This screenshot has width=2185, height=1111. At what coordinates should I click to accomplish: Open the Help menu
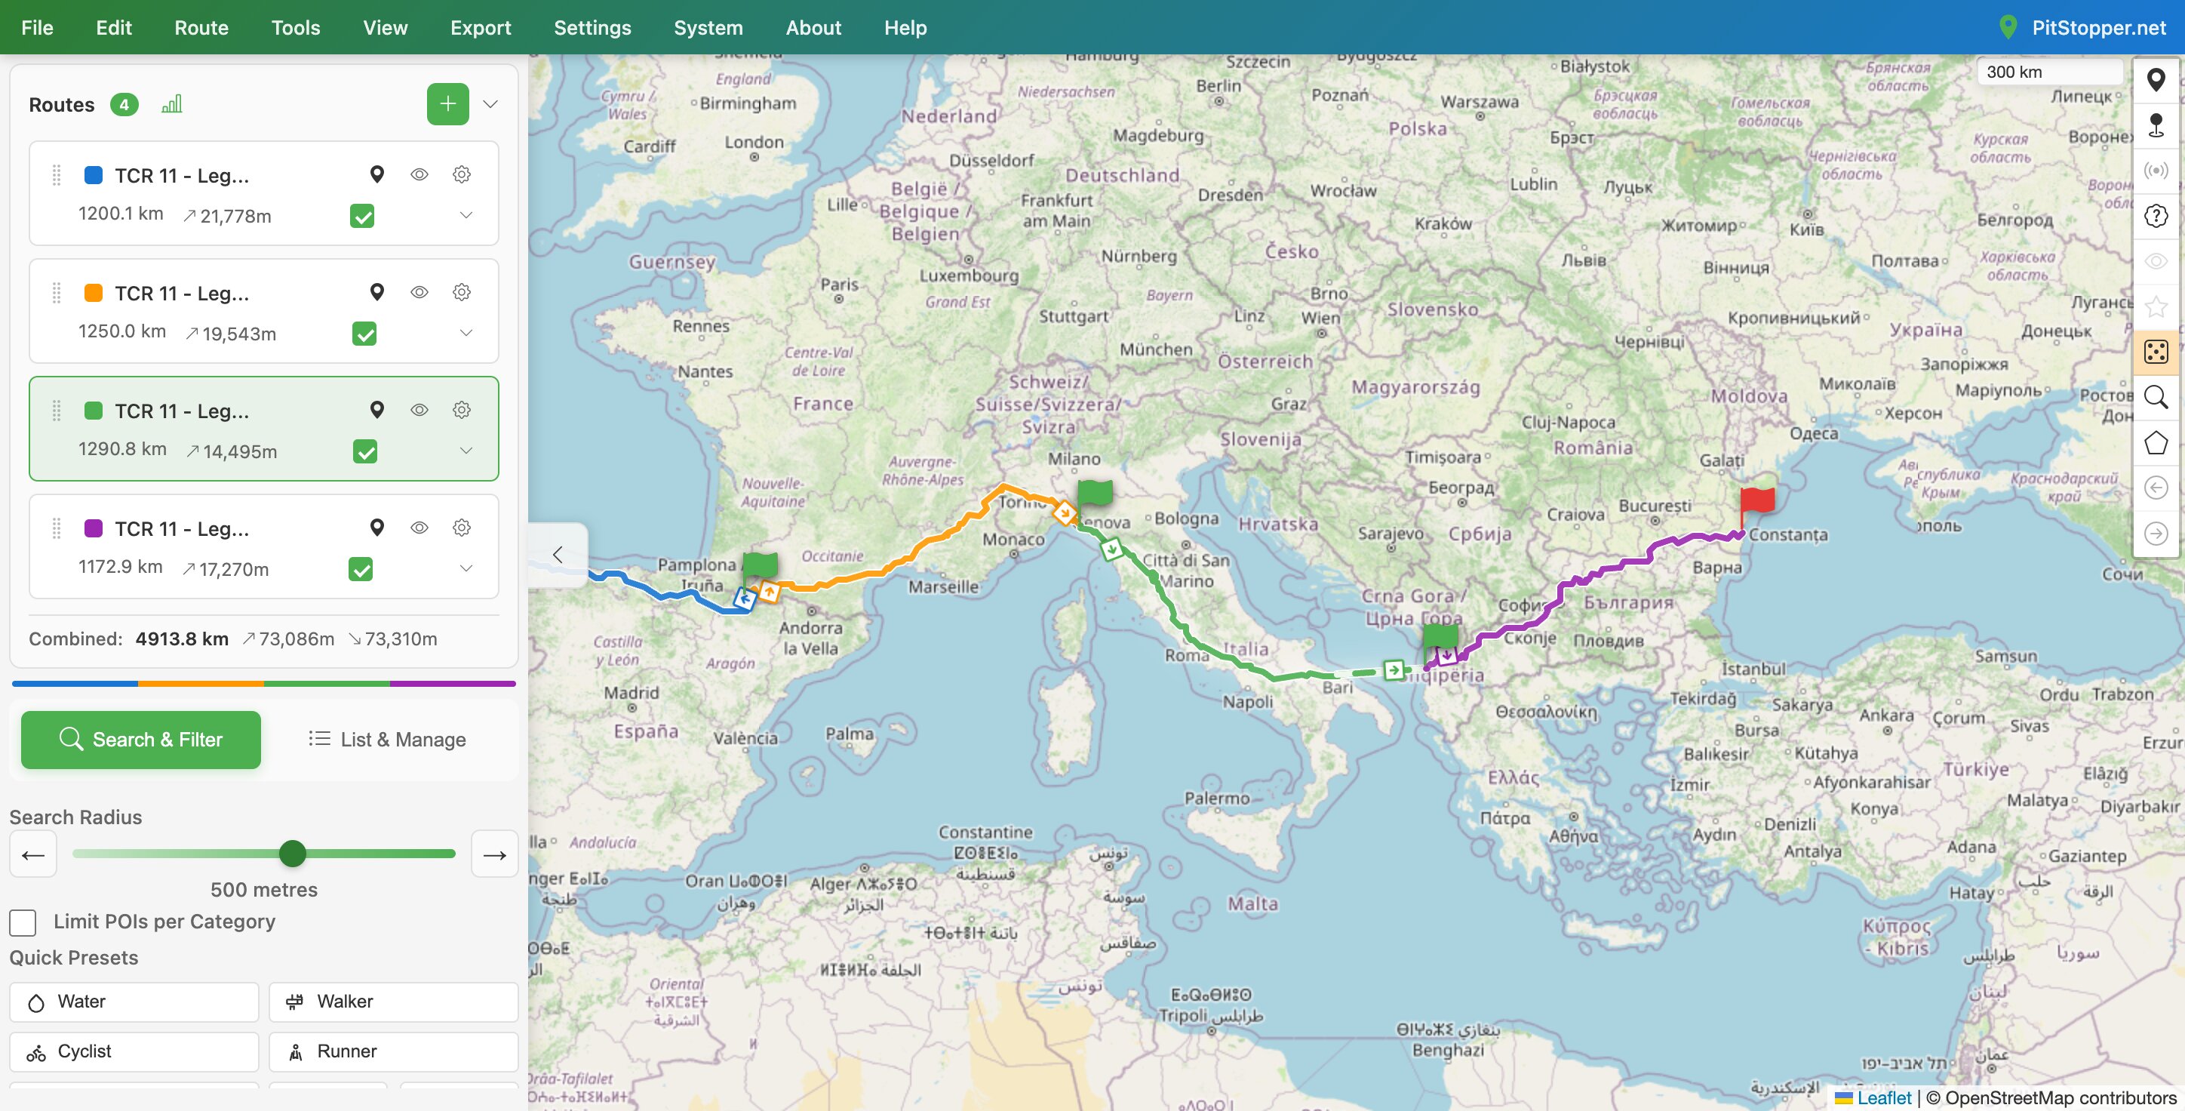[x=905, y=27]
